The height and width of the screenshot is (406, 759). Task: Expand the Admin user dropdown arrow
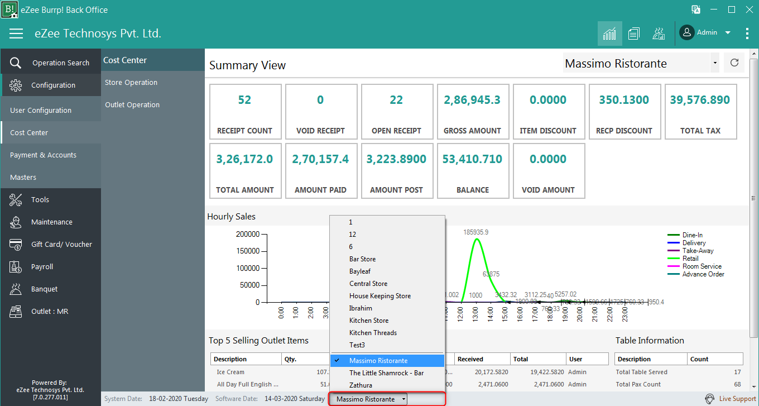coord(728,33)
